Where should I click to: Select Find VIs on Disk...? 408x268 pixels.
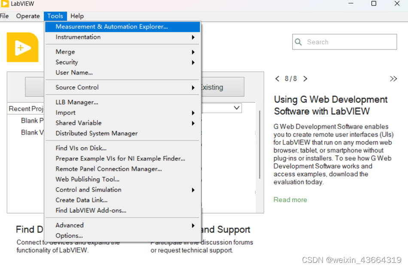point(122,148)
